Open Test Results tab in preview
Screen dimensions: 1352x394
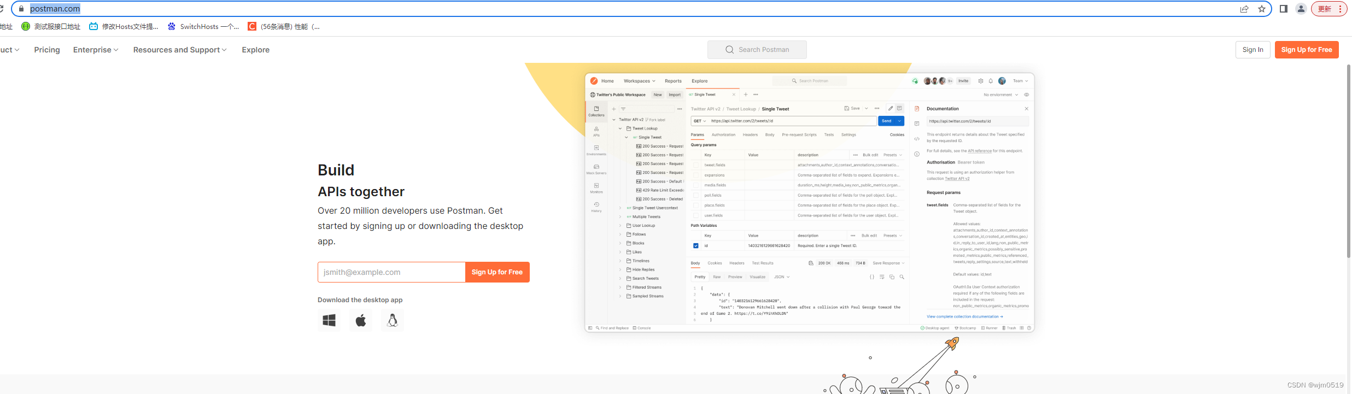tap(763, 263)
